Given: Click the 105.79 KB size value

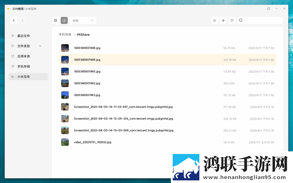Looking at the screenshot, I should pyautogui.click(x=230, y=60).
